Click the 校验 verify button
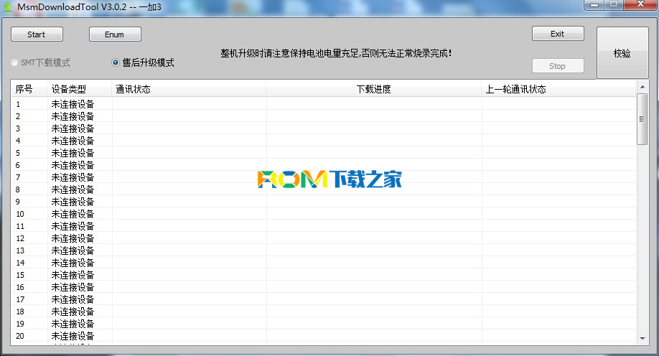 pos(622,53)
